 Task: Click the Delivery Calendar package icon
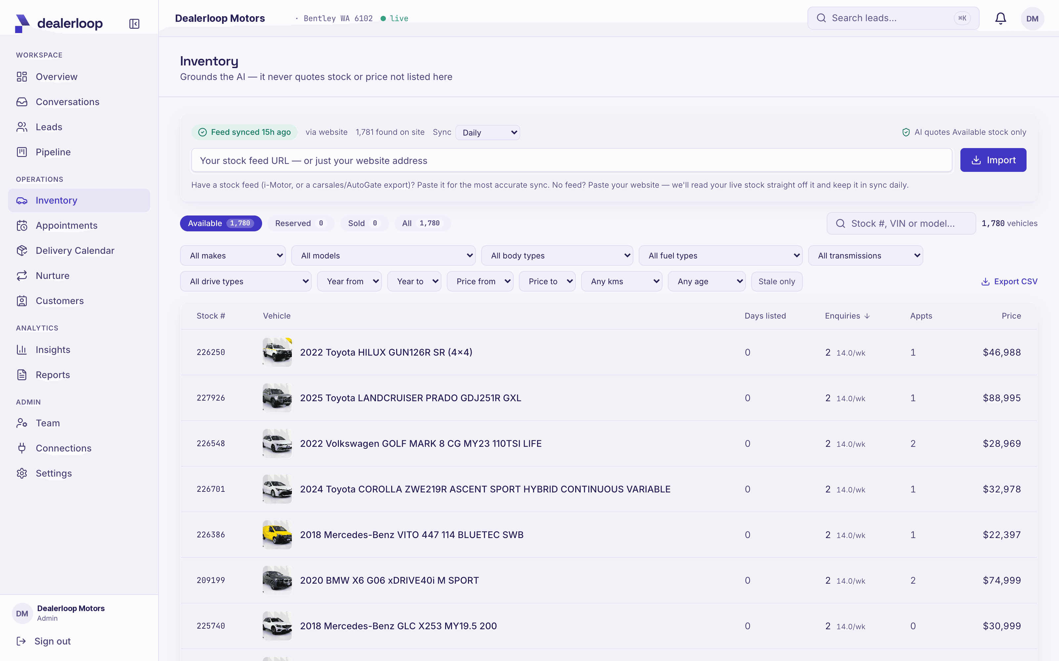click(x=22, y=251)
